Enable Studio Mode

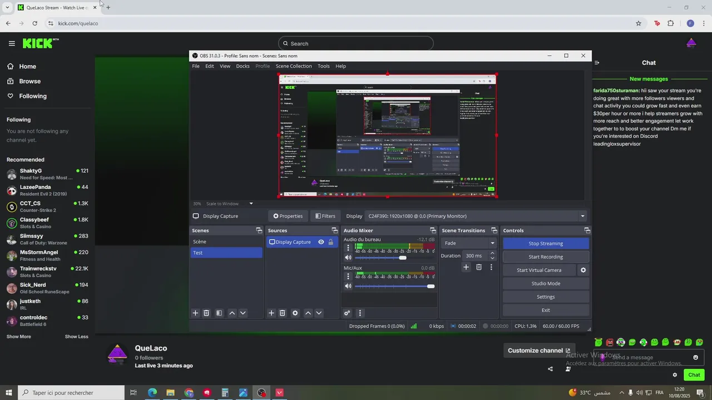pos(546,283)
